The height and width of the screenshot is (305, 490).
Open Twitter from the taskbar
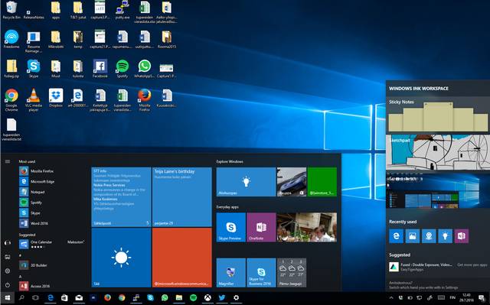coord(222,298)
